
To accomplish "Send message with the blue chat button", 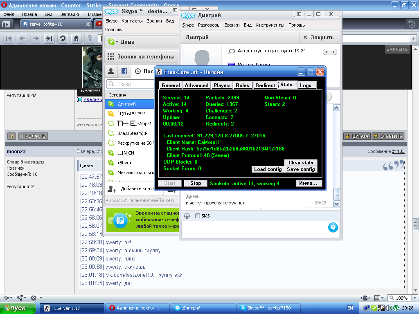I will tap(333, 227).
